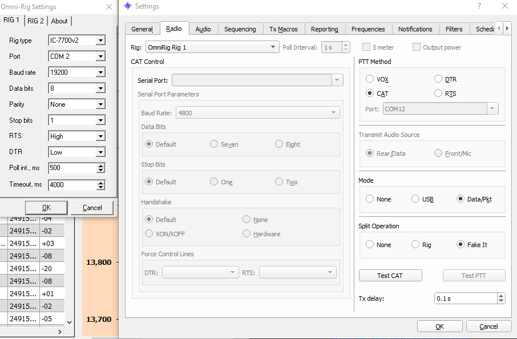The width and height of the screenshot is (517, 339).
Task: Click the 13,700 scale label
Action: click(99, 319)
